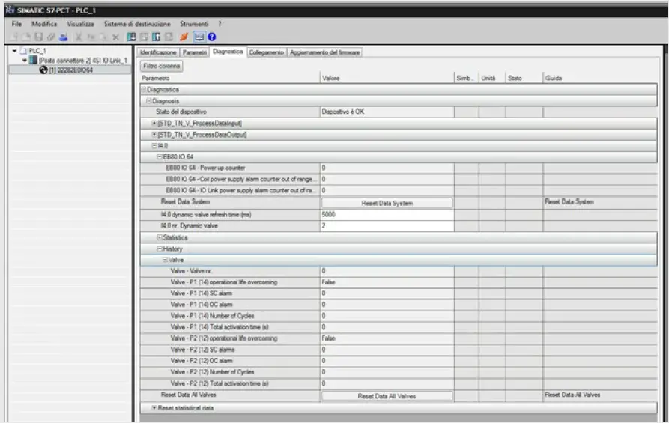Click the dynamic valve refresh time field
Viewport: 669px width, 423px height.
pos(387,215)
